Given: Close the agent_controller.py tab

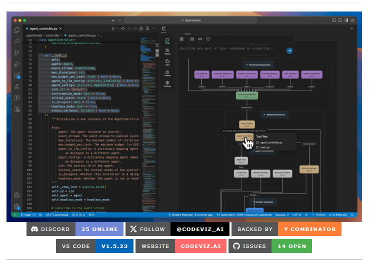Looking at the screenshot, I should coord(60,28).
